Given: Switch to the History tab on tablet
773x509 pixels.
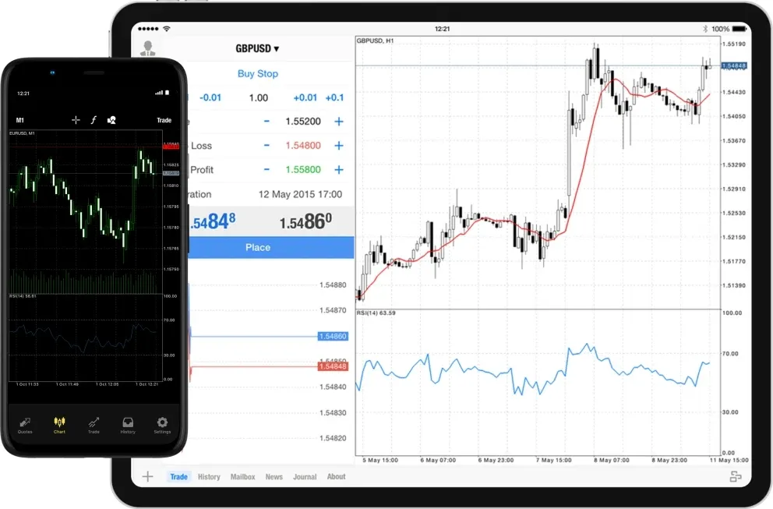Looking at the screenshot, I should [x=209, y=477].
